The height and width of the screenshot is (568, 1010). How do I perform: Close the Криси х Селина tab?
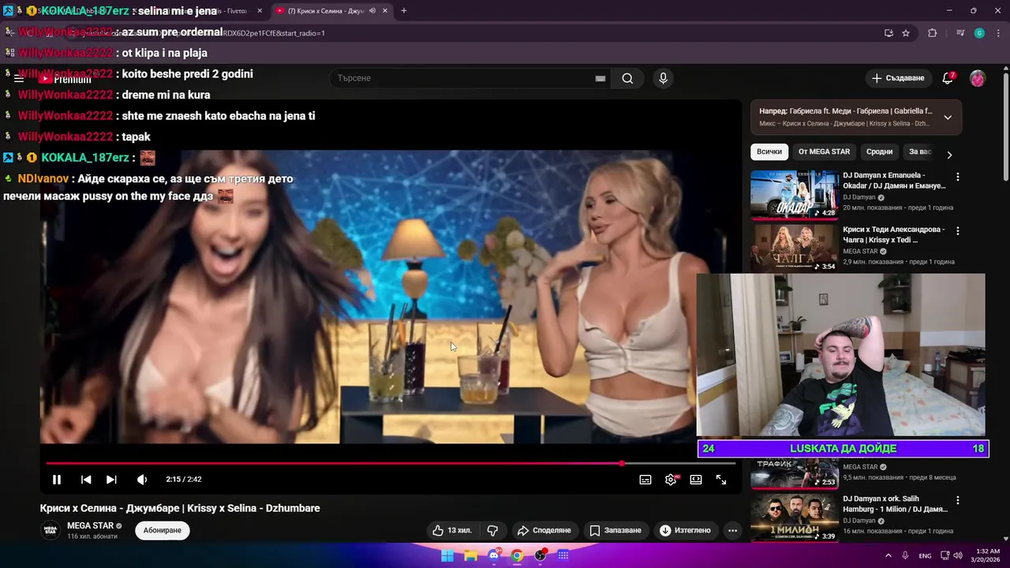(x=385, y=11)
